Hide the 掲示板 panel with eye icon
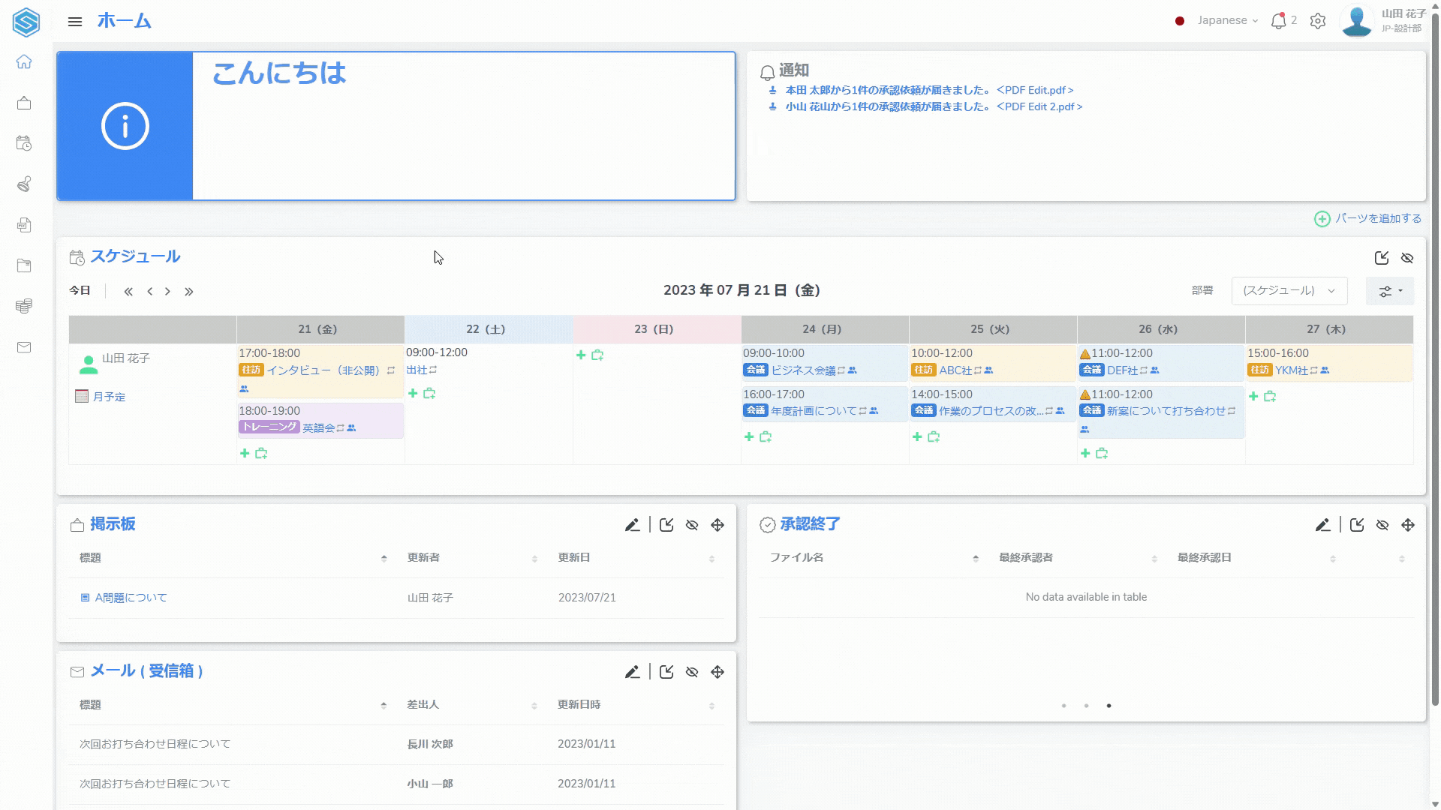 click(692, 525)
